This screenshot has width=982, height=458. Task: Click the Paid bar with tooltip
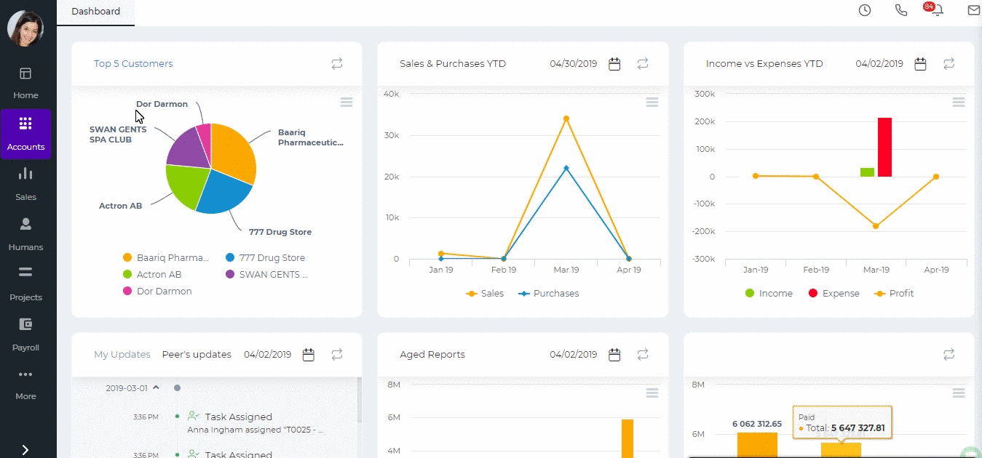pyautogui.click(x=841, y=450)
